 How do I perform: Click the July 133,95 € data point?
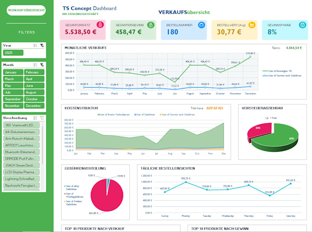coord(175,82)
